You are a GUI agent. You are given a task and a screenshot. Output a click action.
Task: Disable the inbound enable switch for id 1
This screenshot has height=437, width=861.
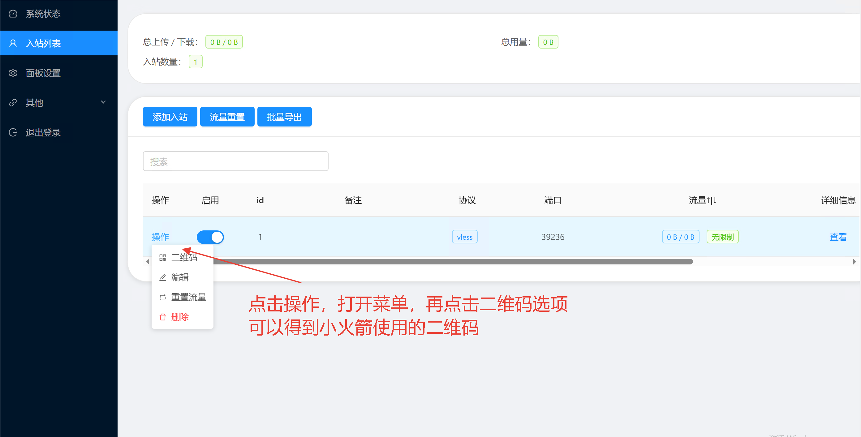210,237
